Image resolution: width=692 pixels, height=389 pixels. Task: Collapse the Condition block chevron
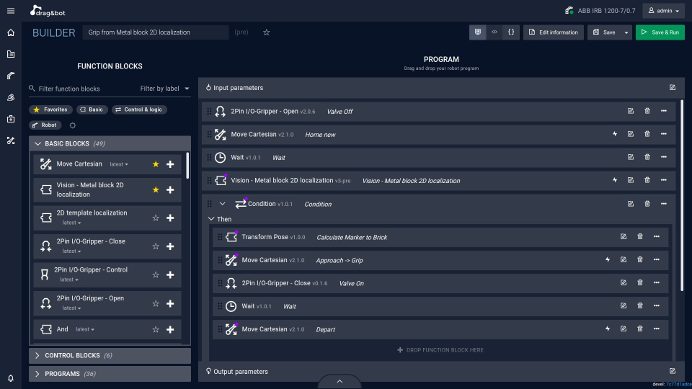(x=223, y=204)
